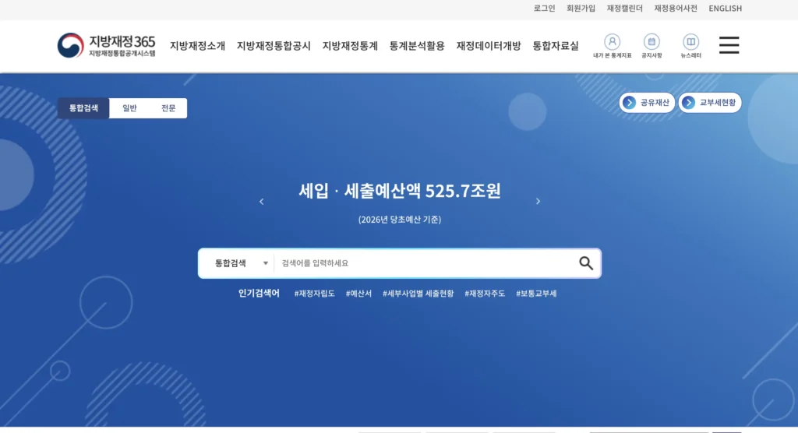Click the 로그인 link
Screen dimensions: 798x433
pyautogui.click(x=544, y=8)
